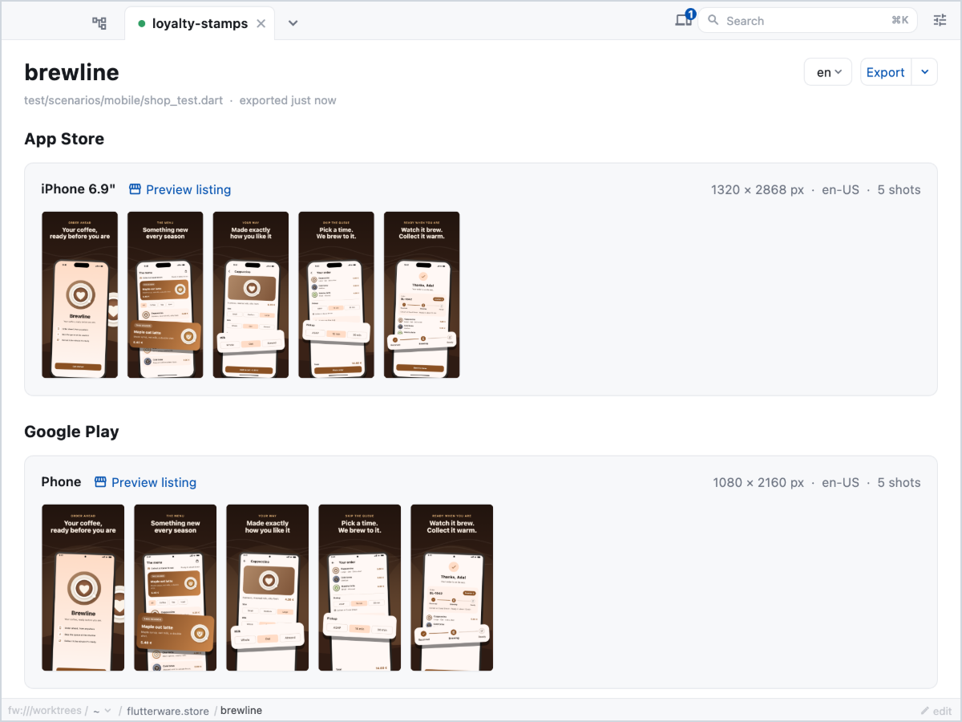Image resolution: width=962 pixels, height=722 pixels.
Task: Close the loyalty-stamps tab
Action: 261,23
